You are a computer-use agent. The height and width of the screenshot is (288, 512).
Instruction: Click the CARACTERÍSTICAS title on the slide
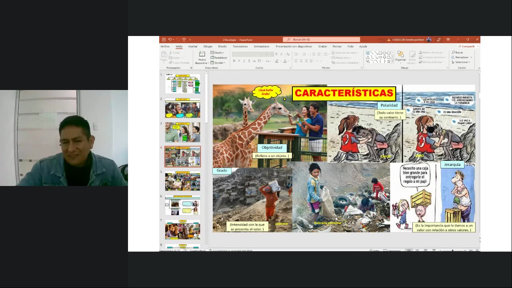tap(344, 93)
